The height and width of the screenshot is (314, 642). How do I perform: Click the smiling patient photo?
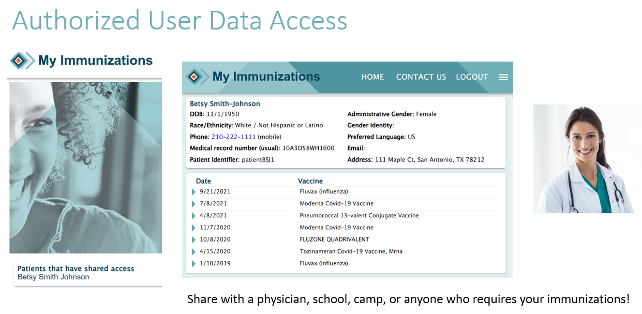pyautogui.click(x=86, y=168)
